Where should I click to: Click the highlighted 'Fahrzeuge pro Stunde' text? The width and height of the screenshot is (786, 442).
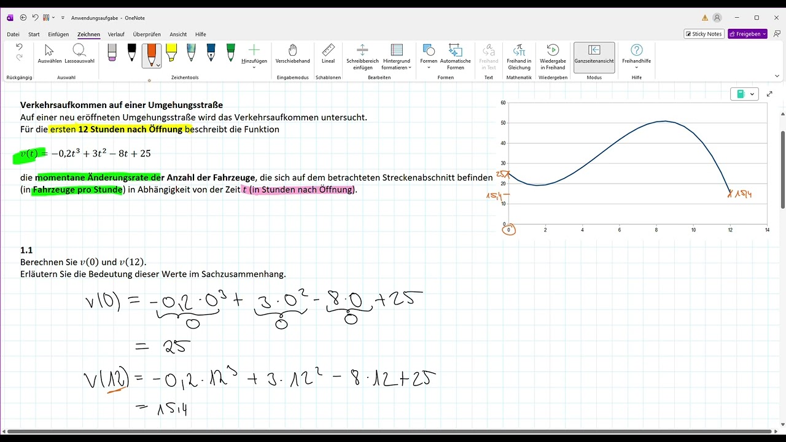pos(77,190)
